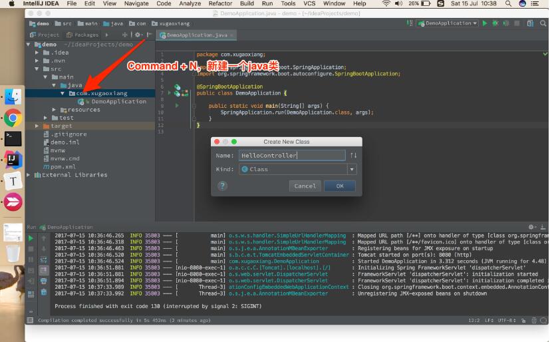Viewport: 550px width, 342px height.
Task: Click the pause output icon in Run panel
Action: 31,259
